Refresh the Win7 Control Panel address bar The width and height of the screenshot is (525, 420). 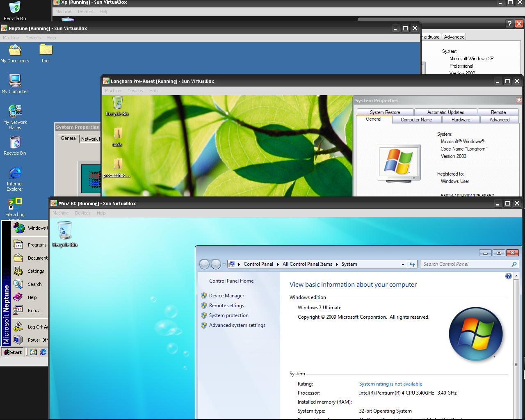click(x=412, y=264)
